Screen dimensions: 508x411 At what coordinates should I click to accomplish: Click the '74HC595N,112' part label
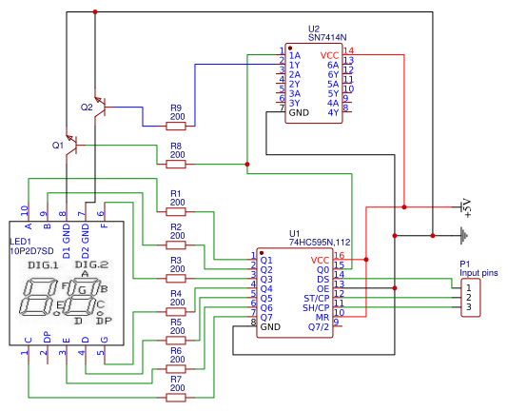click(x=320, y=242)
